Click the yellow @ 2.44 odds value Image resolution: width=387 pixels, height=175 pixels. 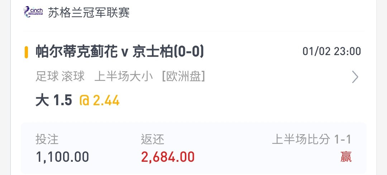tap(100, 101)
